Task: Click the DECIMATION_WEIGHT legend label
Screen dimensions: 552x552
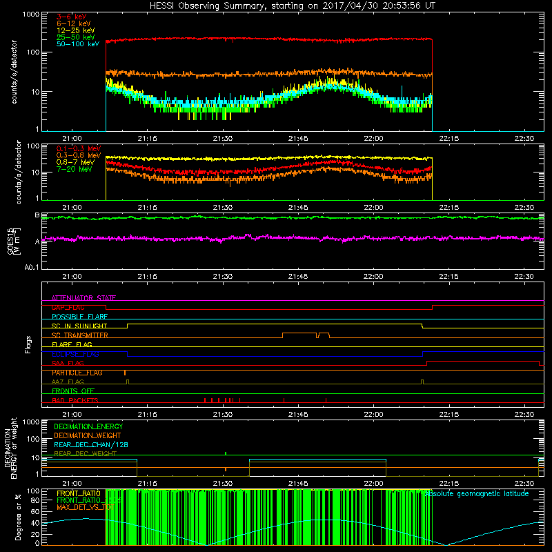Action: tap(88, 435)
